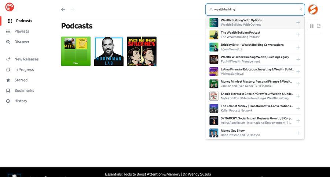Open the user profile avatar

[x=313, y=10]
